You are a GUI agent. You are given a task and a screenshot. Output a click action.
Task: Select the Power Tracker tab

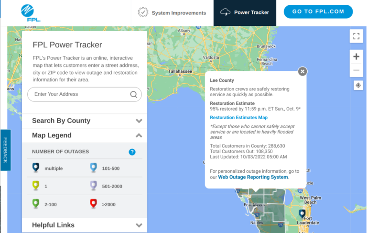coord(245,13)
